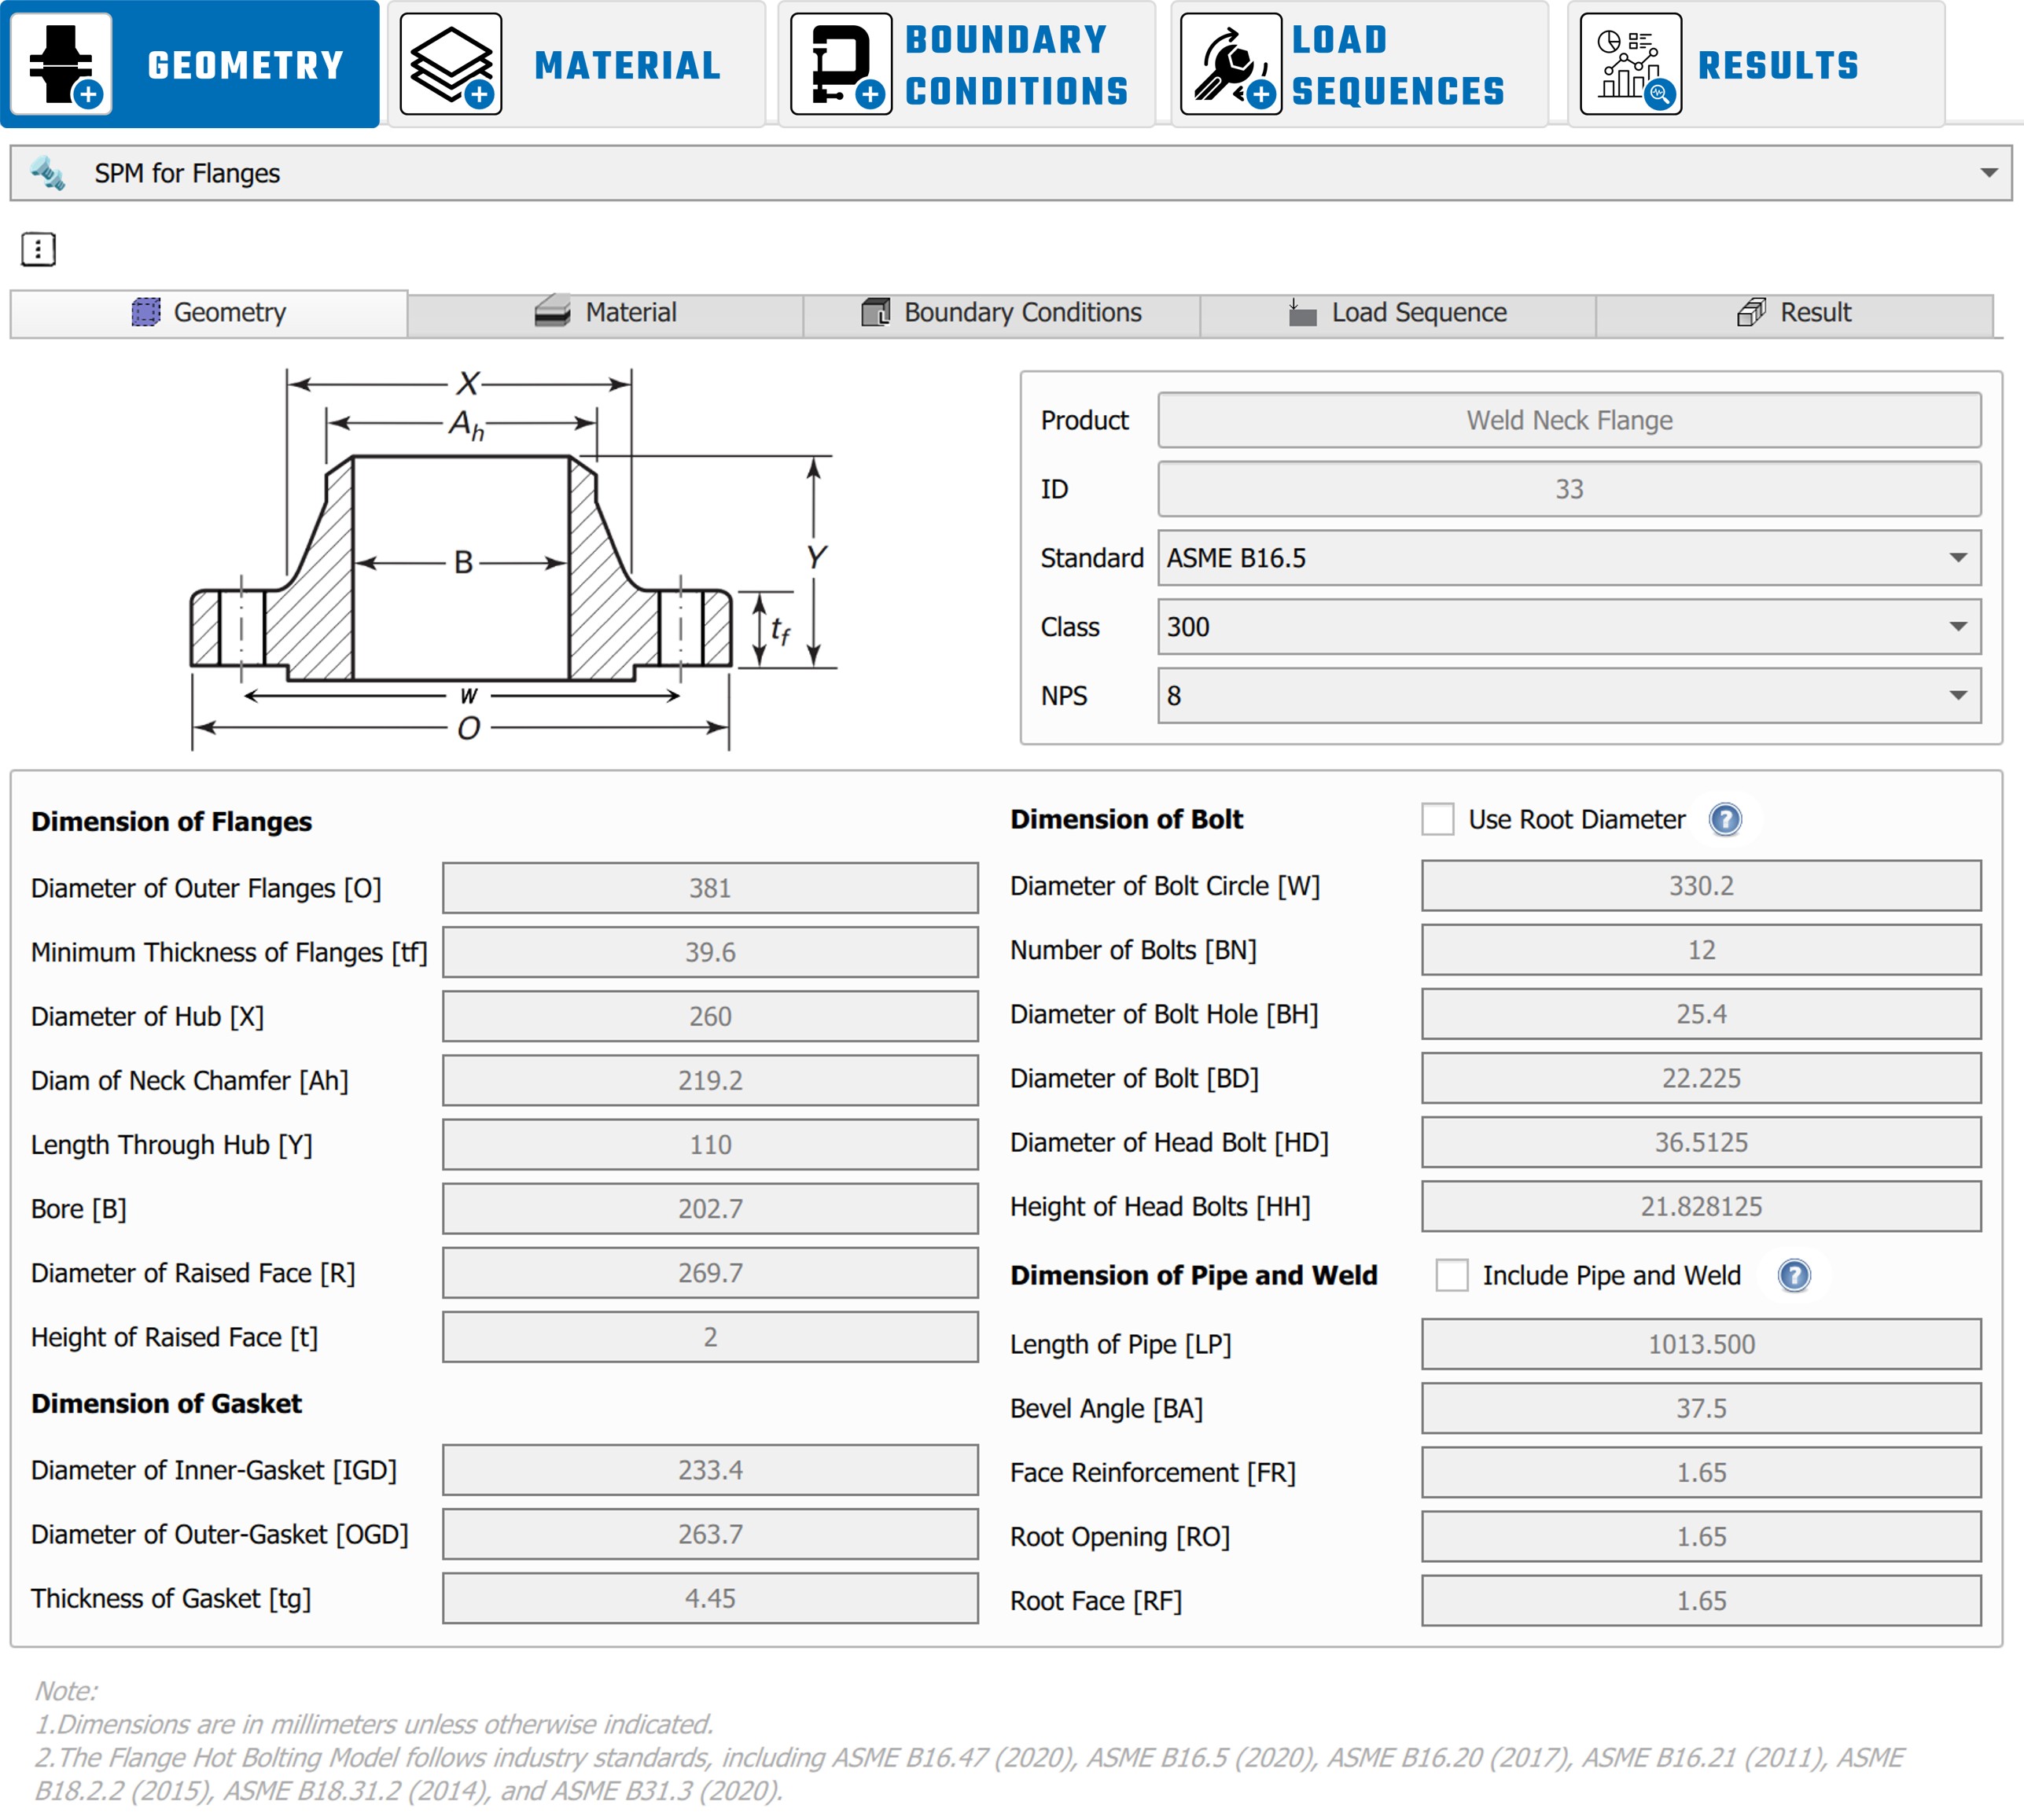Click the Load Sequences wrench icon

1231,64
